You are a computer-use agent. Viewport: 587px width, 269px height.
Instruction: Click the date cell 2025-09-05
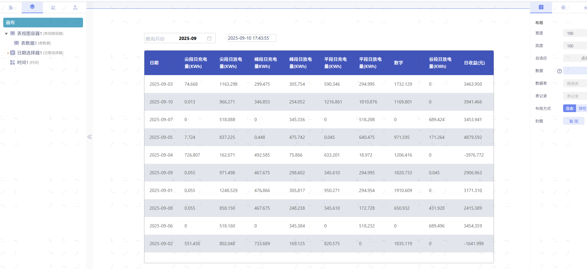coord(161,137)
